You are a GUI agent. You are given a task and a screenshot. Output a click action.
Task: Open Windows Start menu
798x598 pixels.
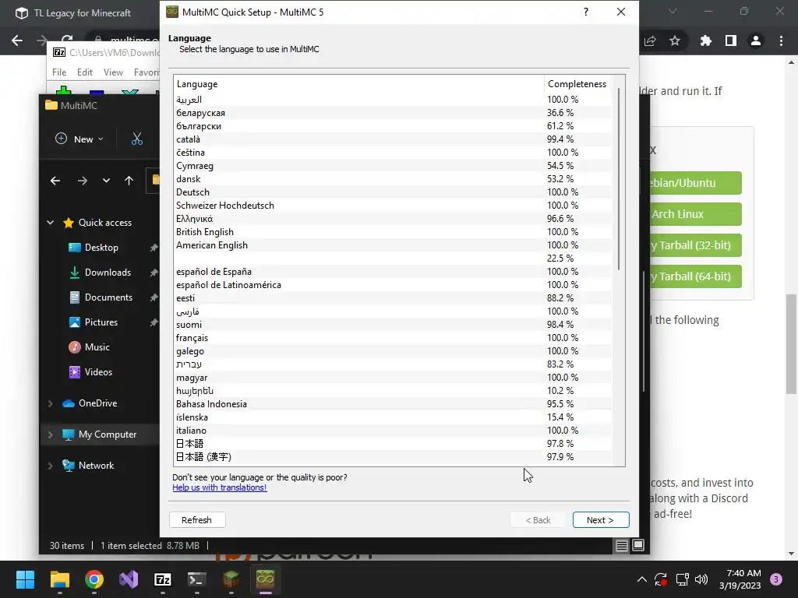25,579
